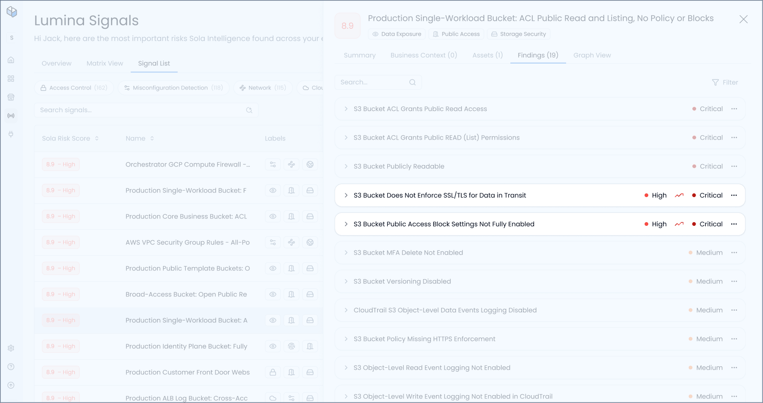The width and height of the screenshot is (763, 403).
Task: Click the trend arrow icon on SSL/TLS finding
Action: pos(679,195)
